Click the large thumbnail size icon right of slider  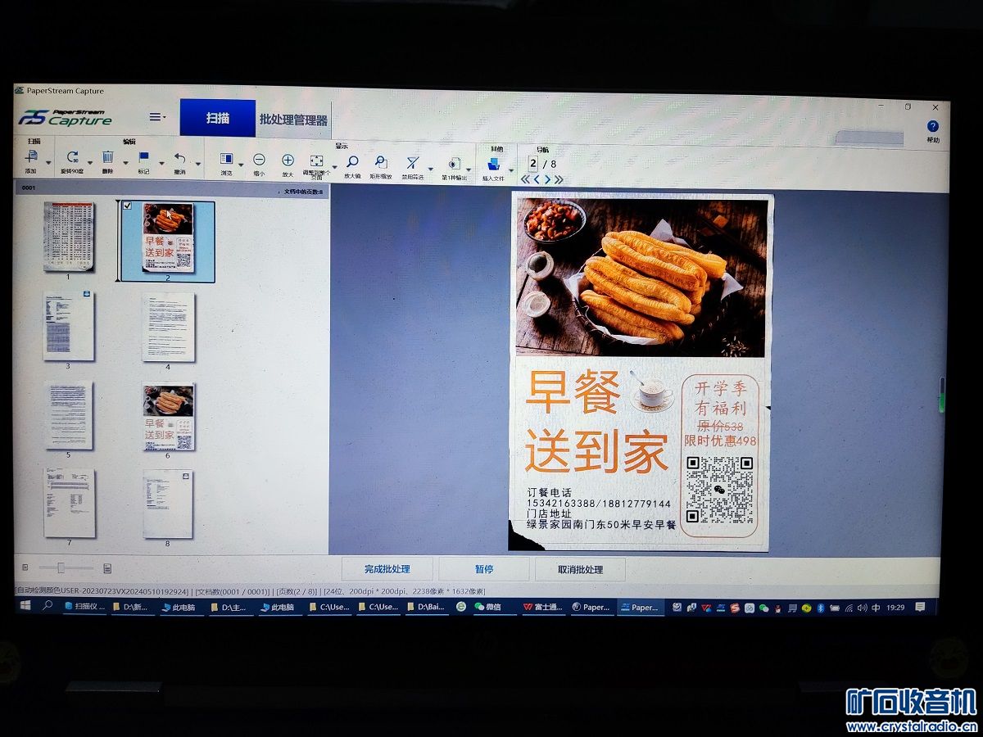[107, 567]
